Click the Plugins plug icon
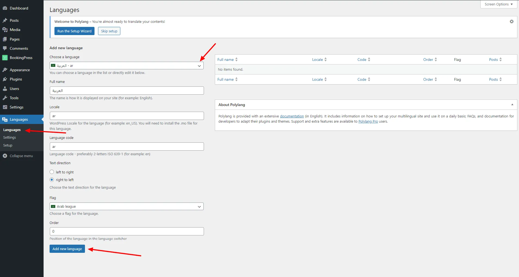The width and height of the screenshot is (519, 277). pos(5,79)
